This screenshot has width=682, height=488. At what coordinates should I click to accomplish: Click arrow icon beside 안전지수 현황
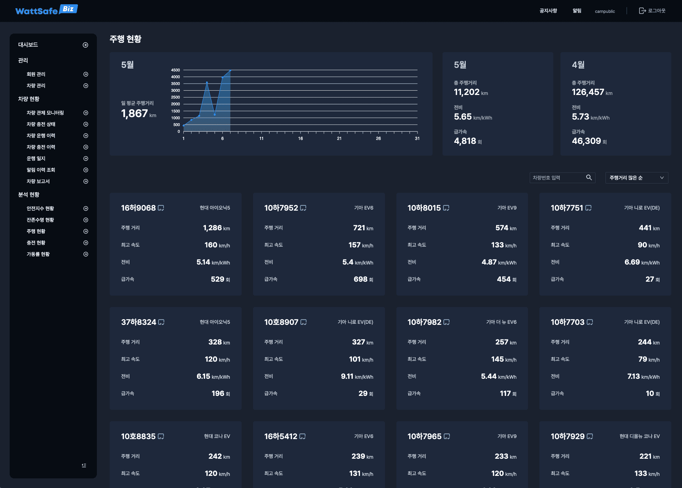coord(86,208)
